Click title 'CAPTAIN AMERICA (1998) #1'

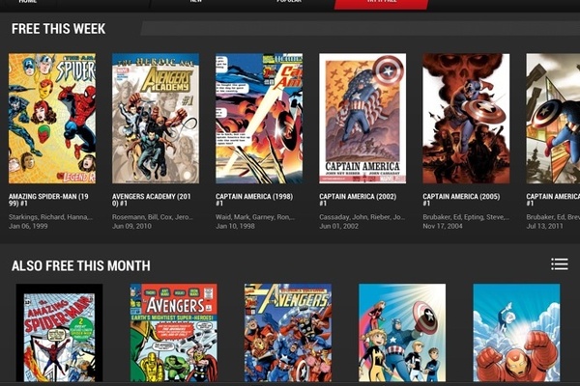254,200
